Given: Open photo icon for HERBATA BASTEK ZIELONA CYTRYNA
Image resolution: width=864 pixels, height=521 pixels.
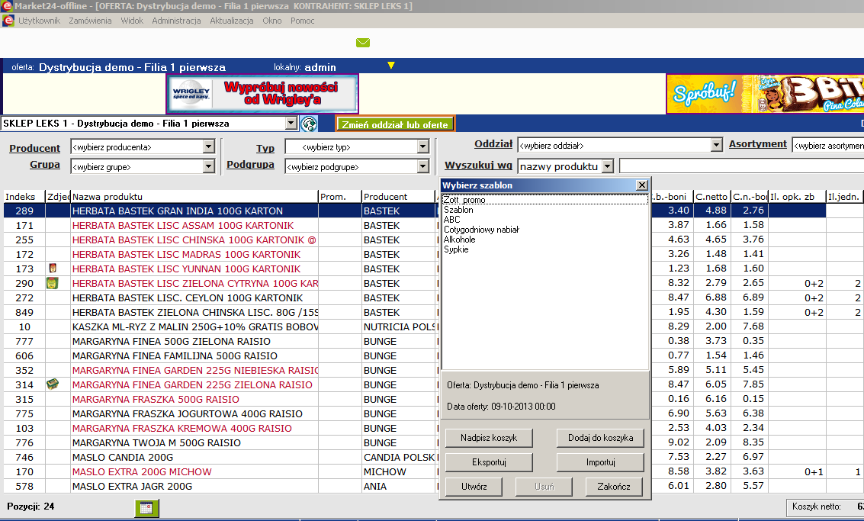Looking at the screenshot, I should click(53, 283).
